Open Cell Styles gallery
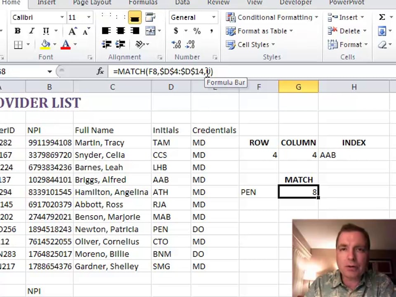The height and width of the screenshot is (297, 396). click(250, 45)
